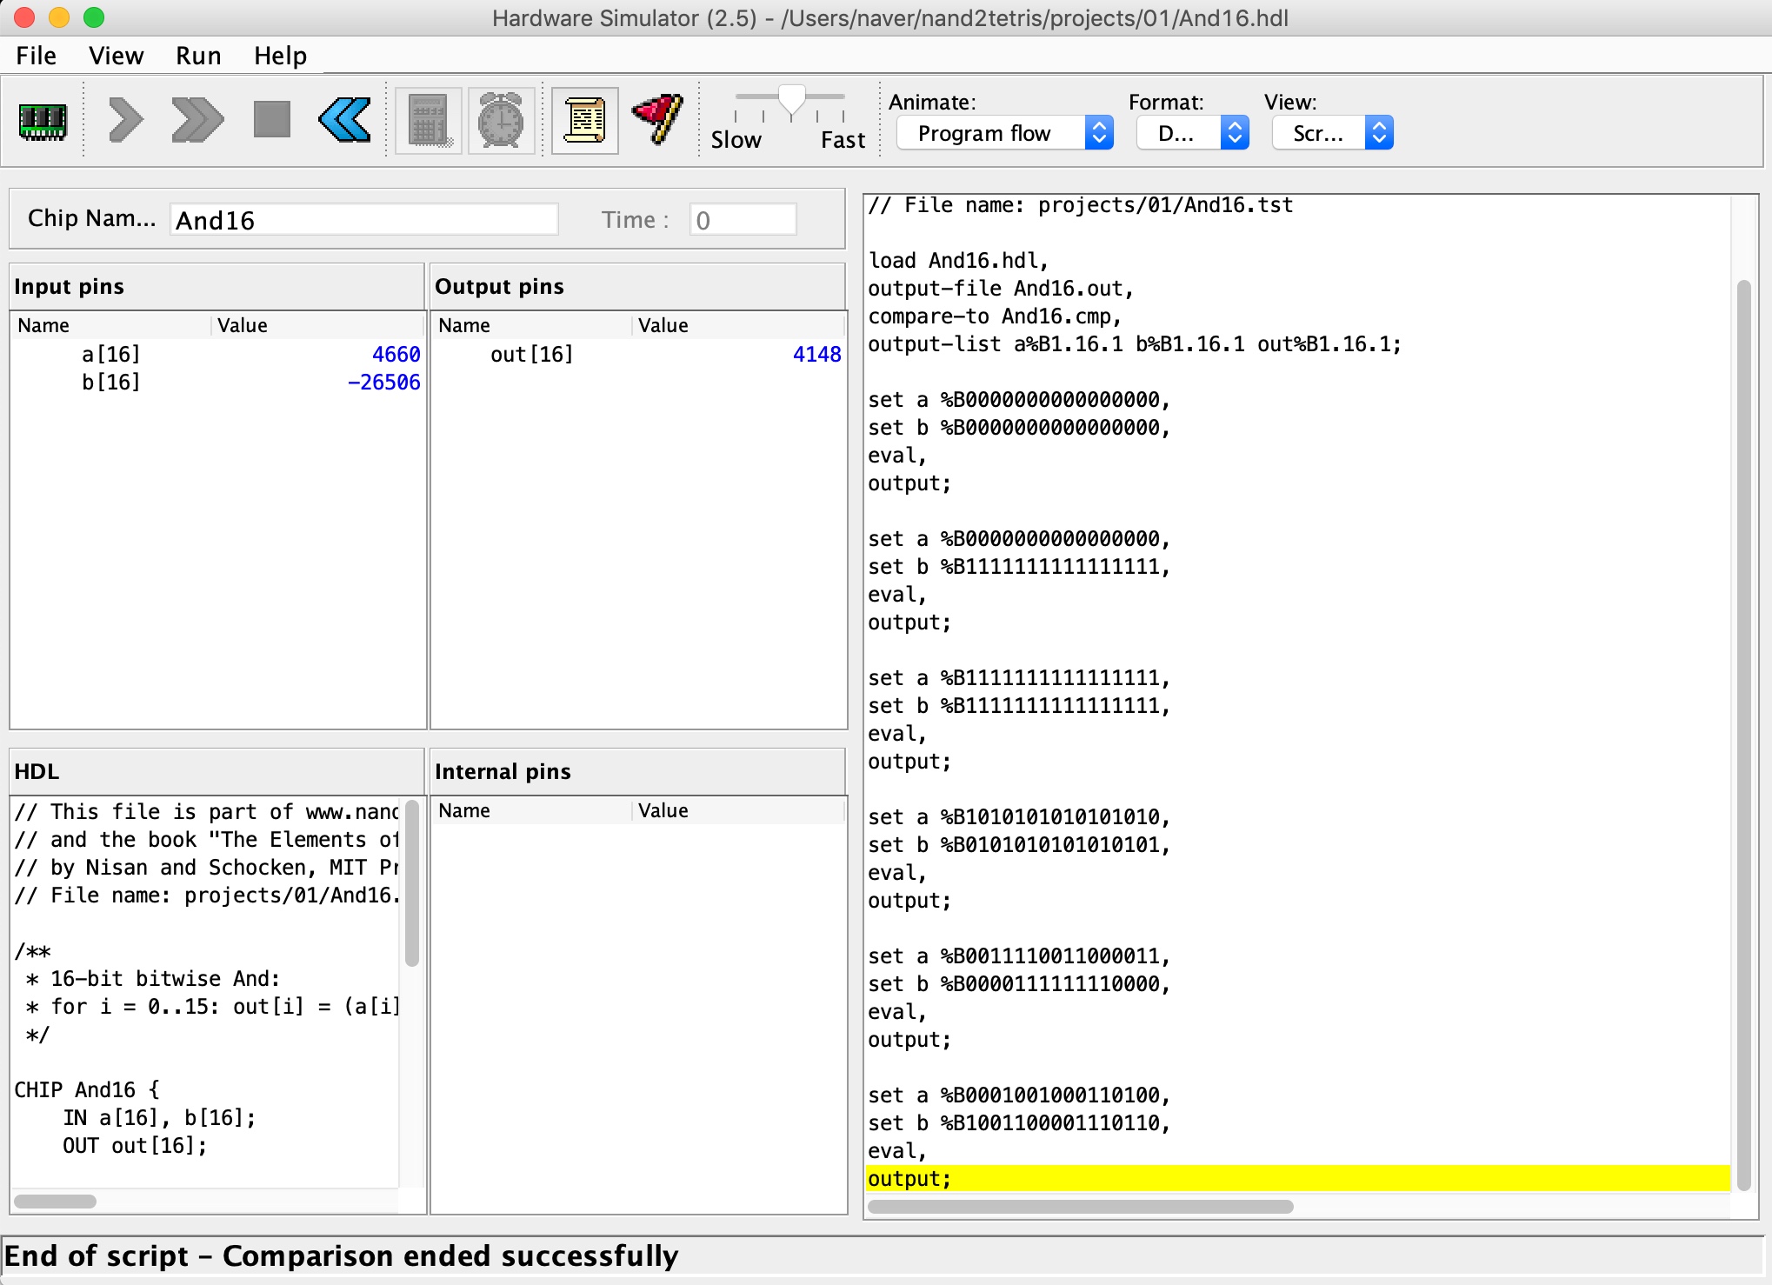Click the 'output-file And16.out,' line

tap(1001, 289)
